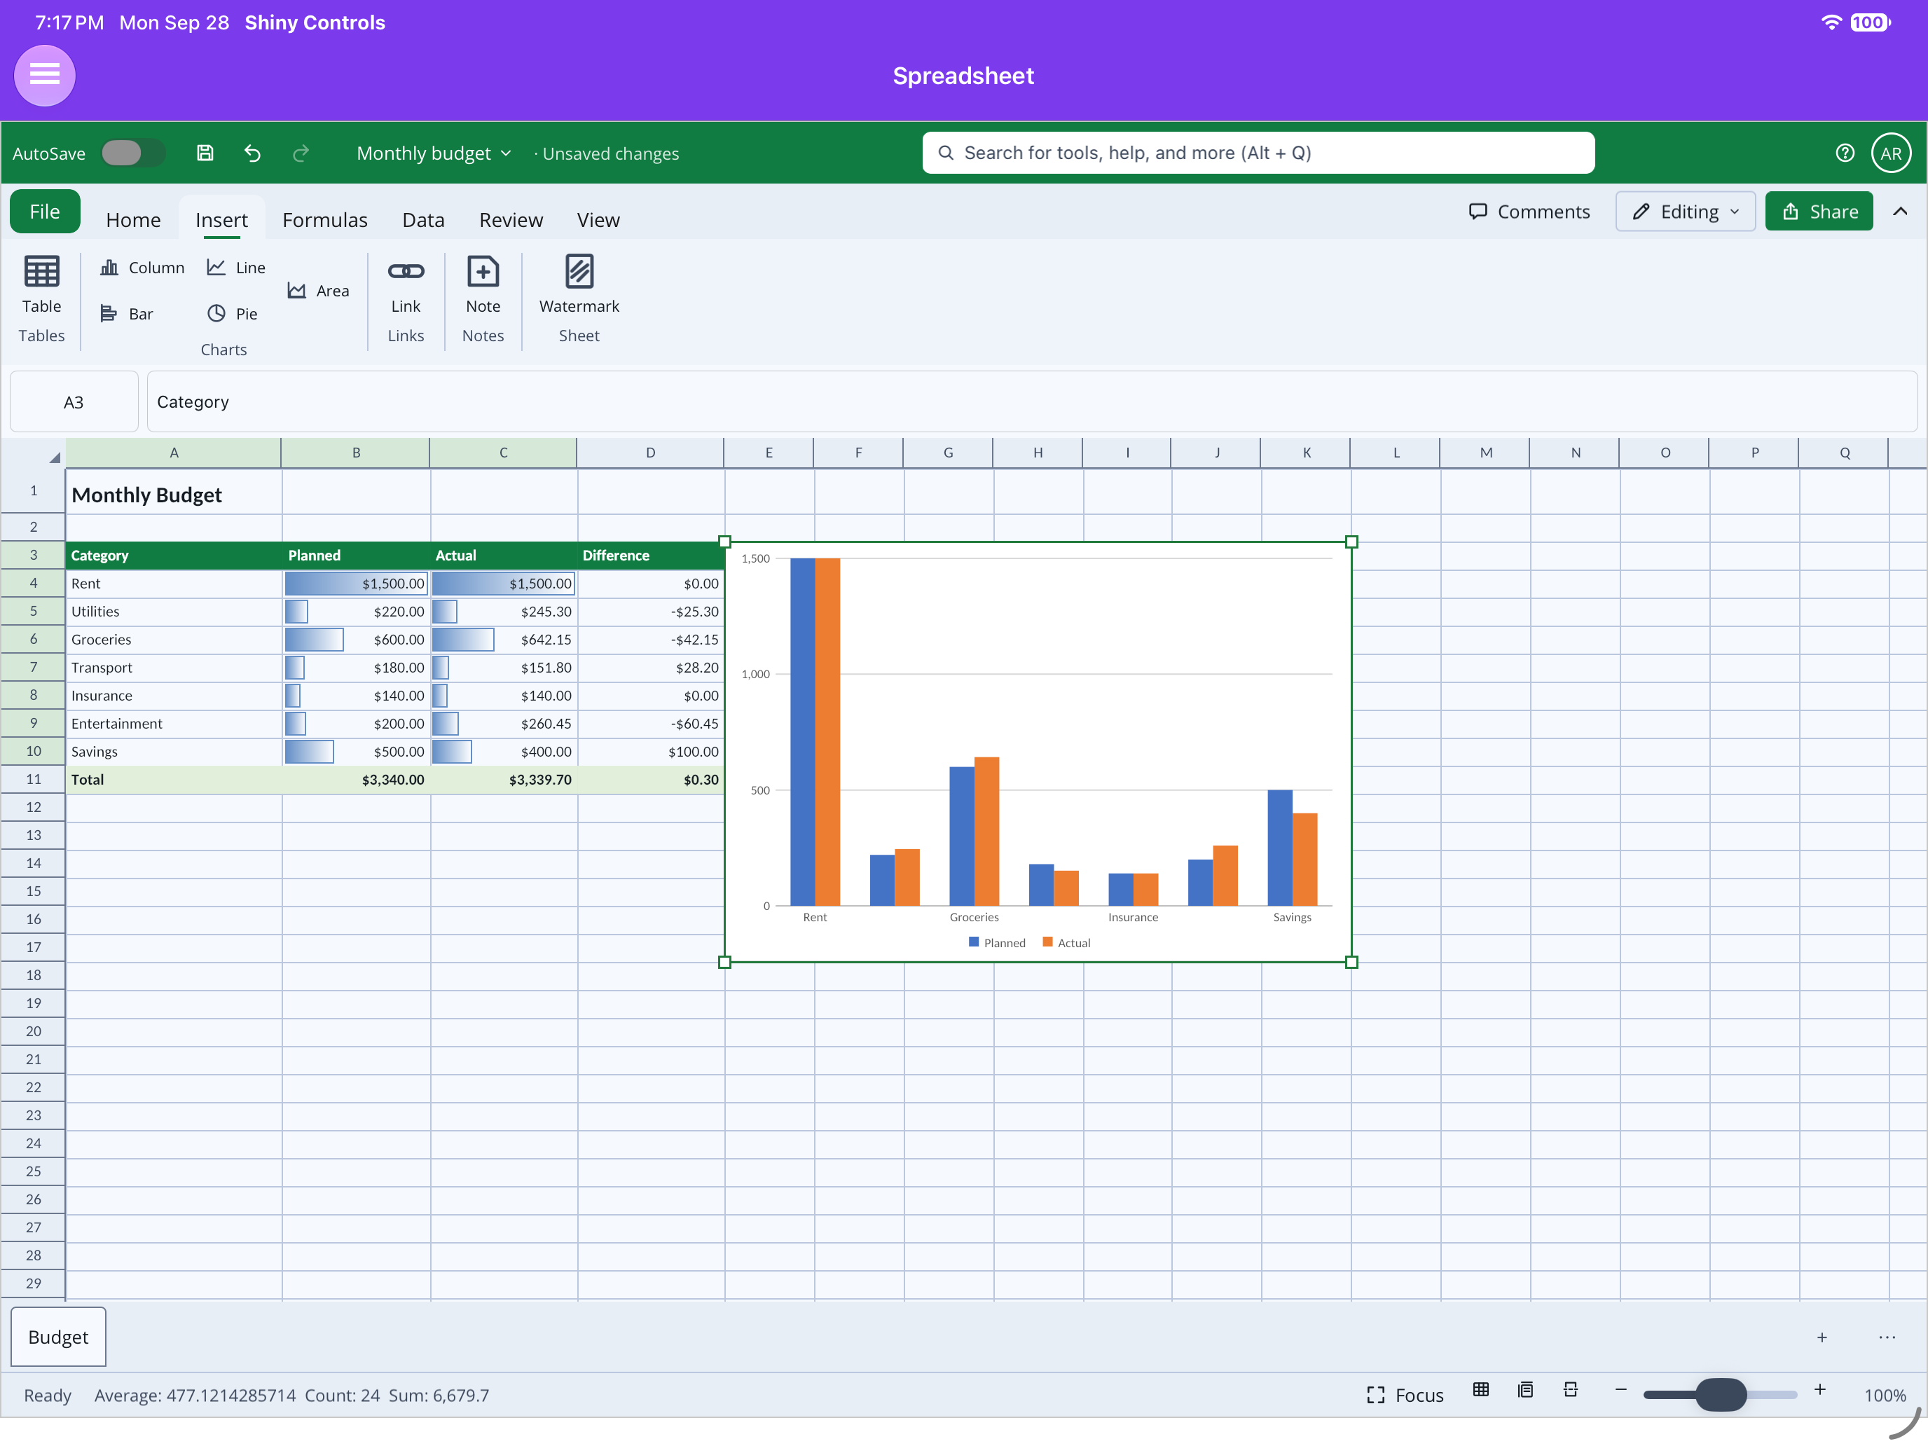Switch to the Review tab
The height and width of the screenshot is (1446, 1928).
coord(511,220)
